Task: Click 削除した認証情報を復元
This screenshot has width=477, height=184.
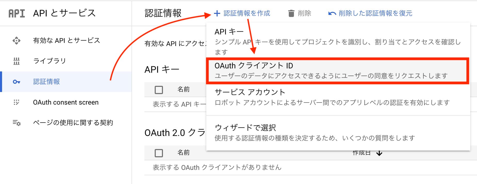Action: click(370, 13)
